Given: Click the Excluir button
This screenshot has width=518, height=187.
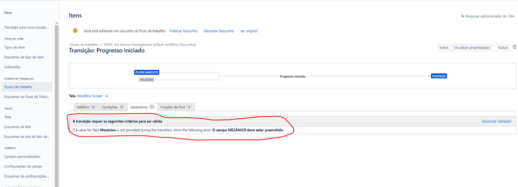Looking at the screenshot, I should pyautogui.click(x=503, y=48).
